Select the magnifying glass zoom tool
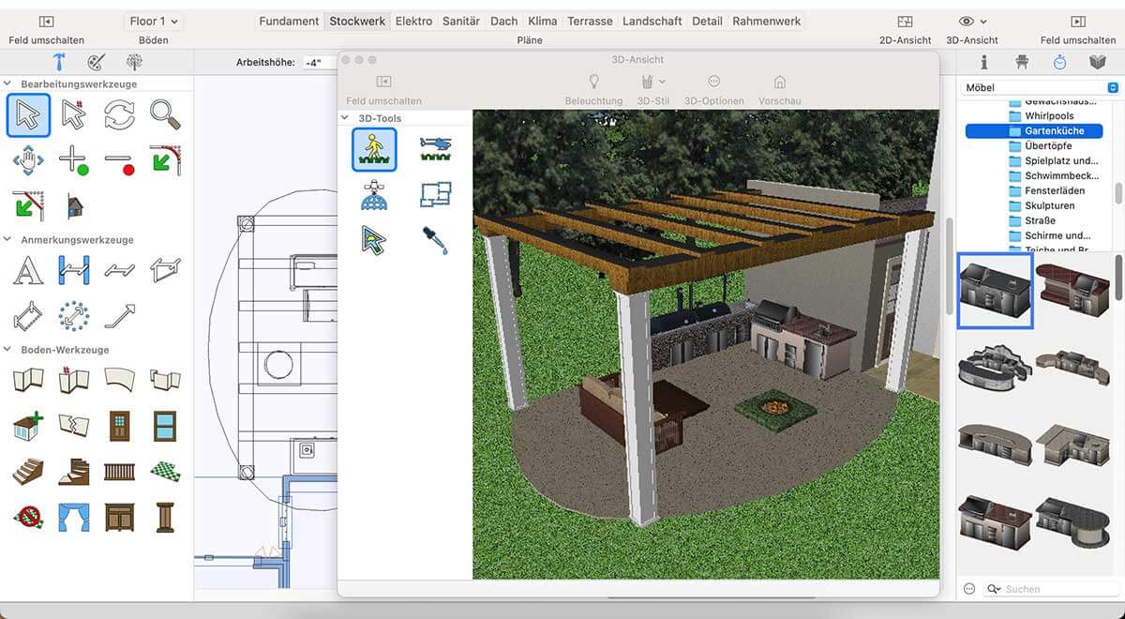 (x=165, y=114)
